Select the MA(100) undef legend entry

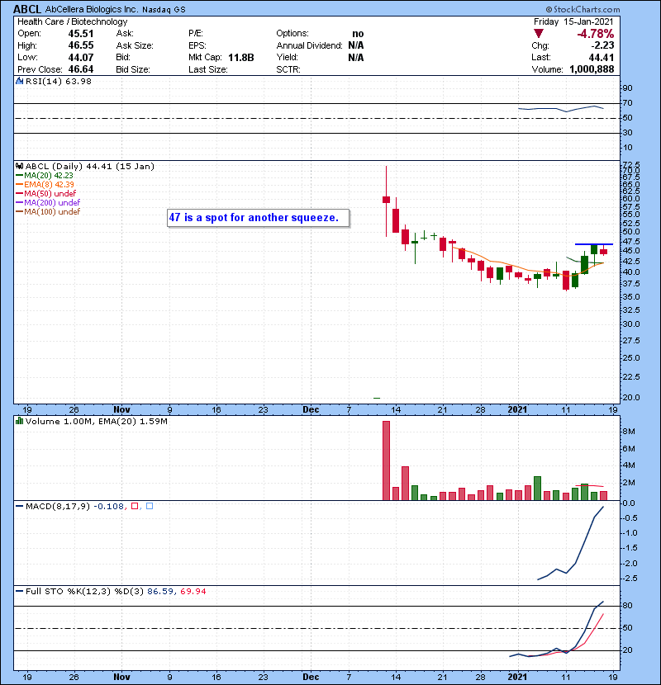pyautogui.click(x=48, y=211)
